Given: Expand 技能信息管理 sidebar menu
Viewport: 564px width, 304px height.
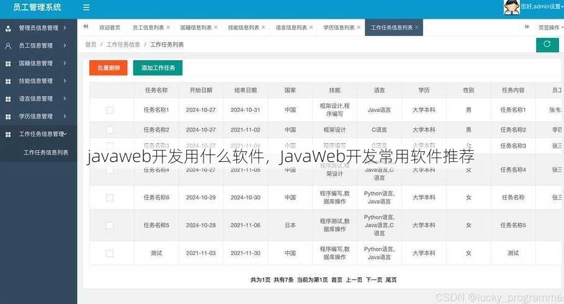Looking at the screenshot, I should click(x=65, y=81).
